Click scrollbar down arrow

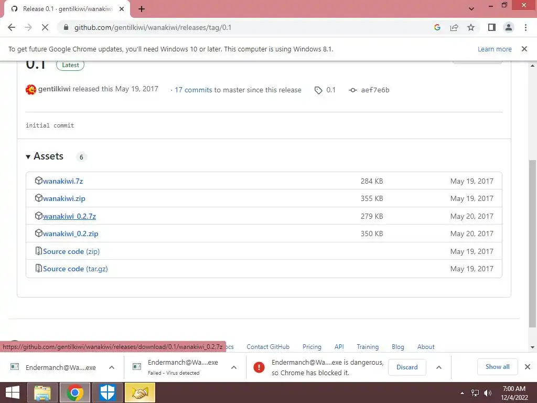pos(532,347)
